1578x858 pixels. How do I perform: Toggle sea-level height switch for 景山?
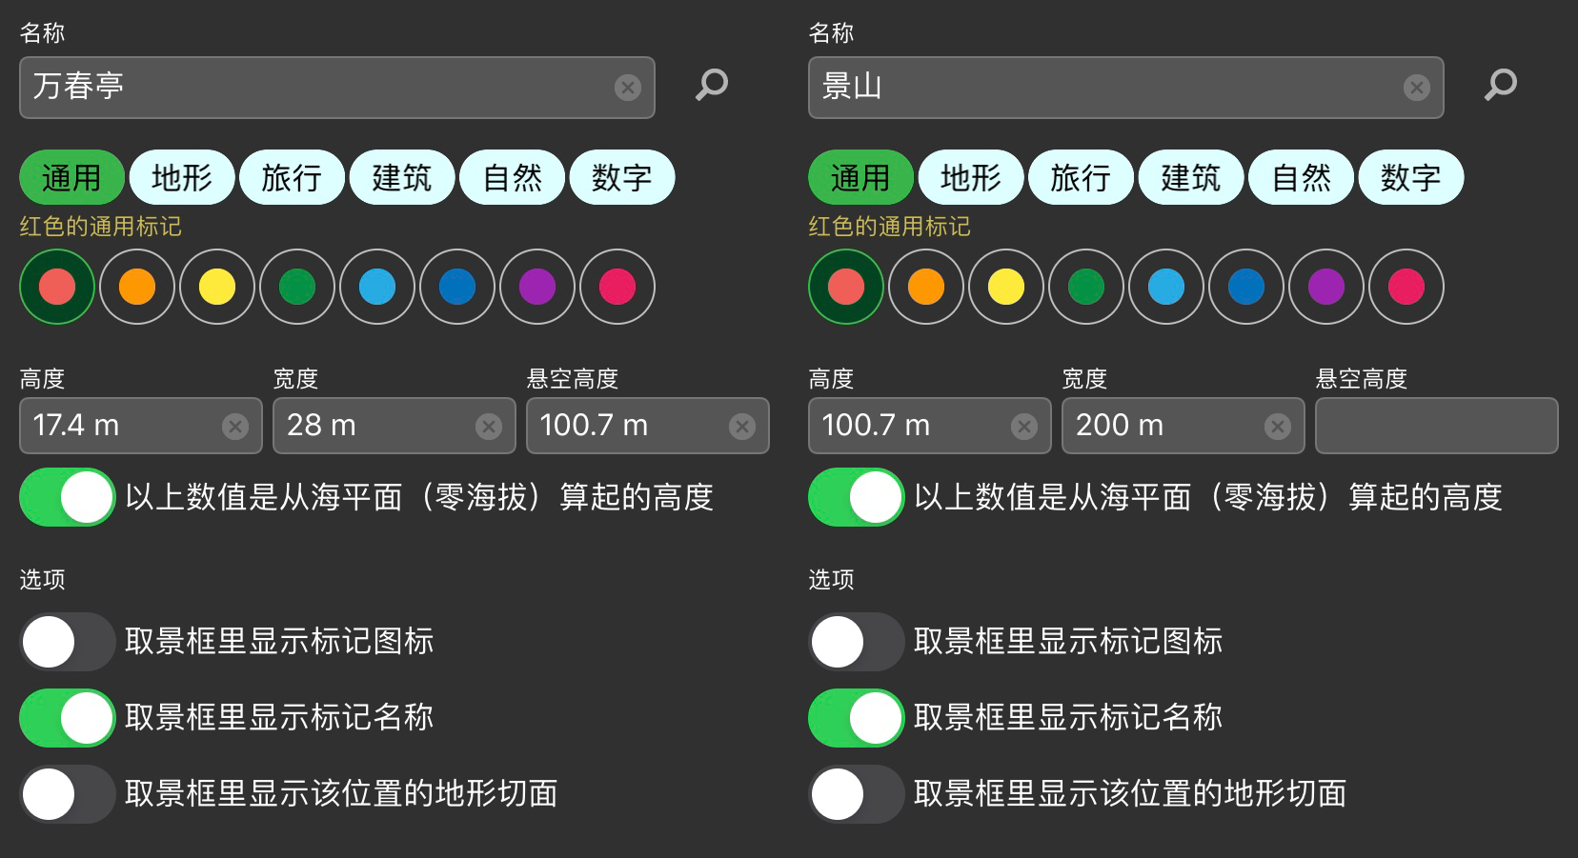(x=857, y=497)
